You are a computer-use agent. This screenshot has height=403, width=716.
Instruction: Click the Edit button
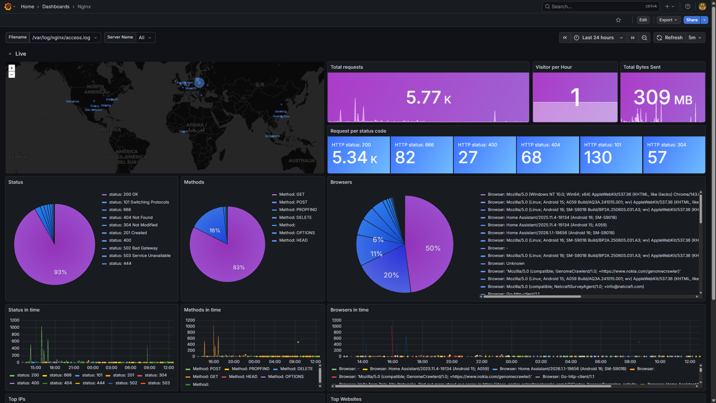point(643,20)
